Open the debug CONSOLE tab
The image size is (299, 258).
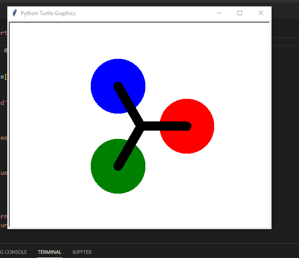(x=13, y=252)
